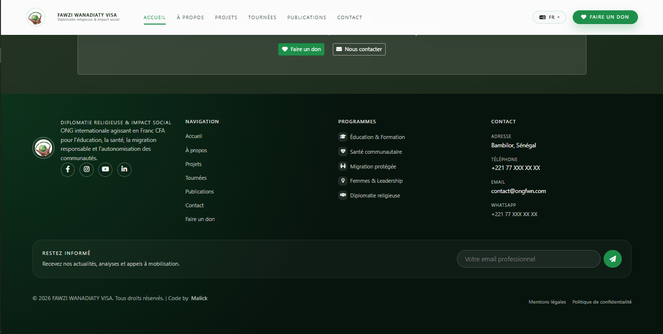Open the Tournées menu item
The height and width of the screenshot is (334, 663).
(x=262, y=18)
